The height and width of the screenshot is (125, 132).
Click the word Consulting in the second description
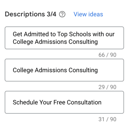83,70
